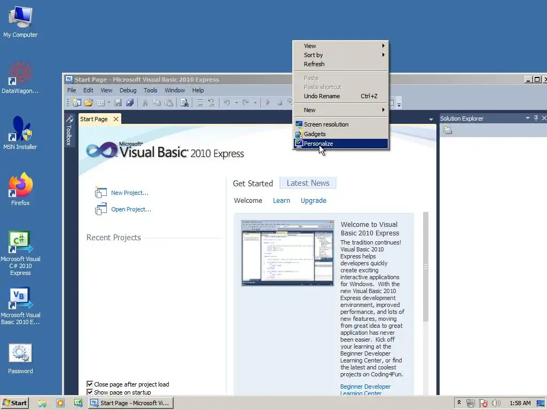Click the Undo toolbar icon
Viewport: 547px width, 410px height.
[x=227, y=102]
